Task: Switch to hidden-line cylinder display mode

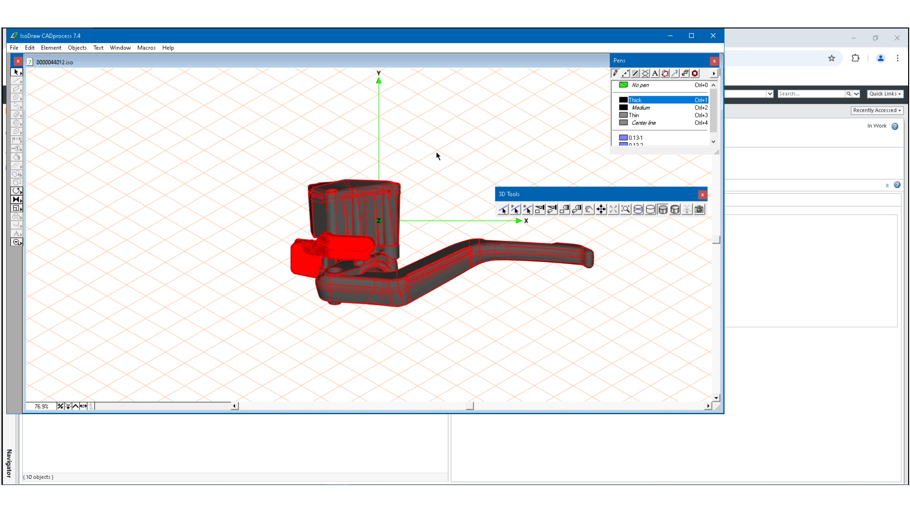Action: tap(650, 210)
